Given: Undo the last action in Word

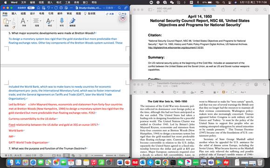Looking at the screenshot, I should pos(49,8).
